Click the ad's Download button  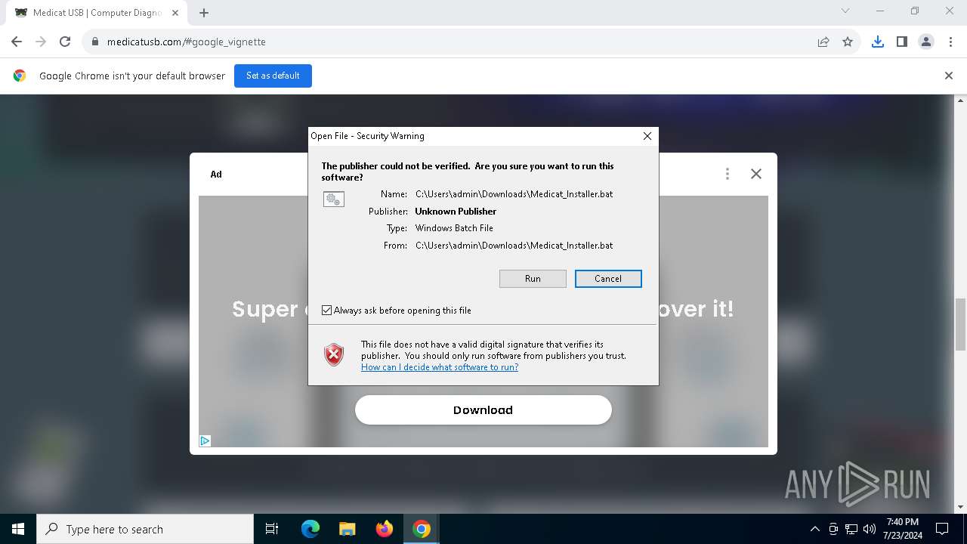(483, 410)
